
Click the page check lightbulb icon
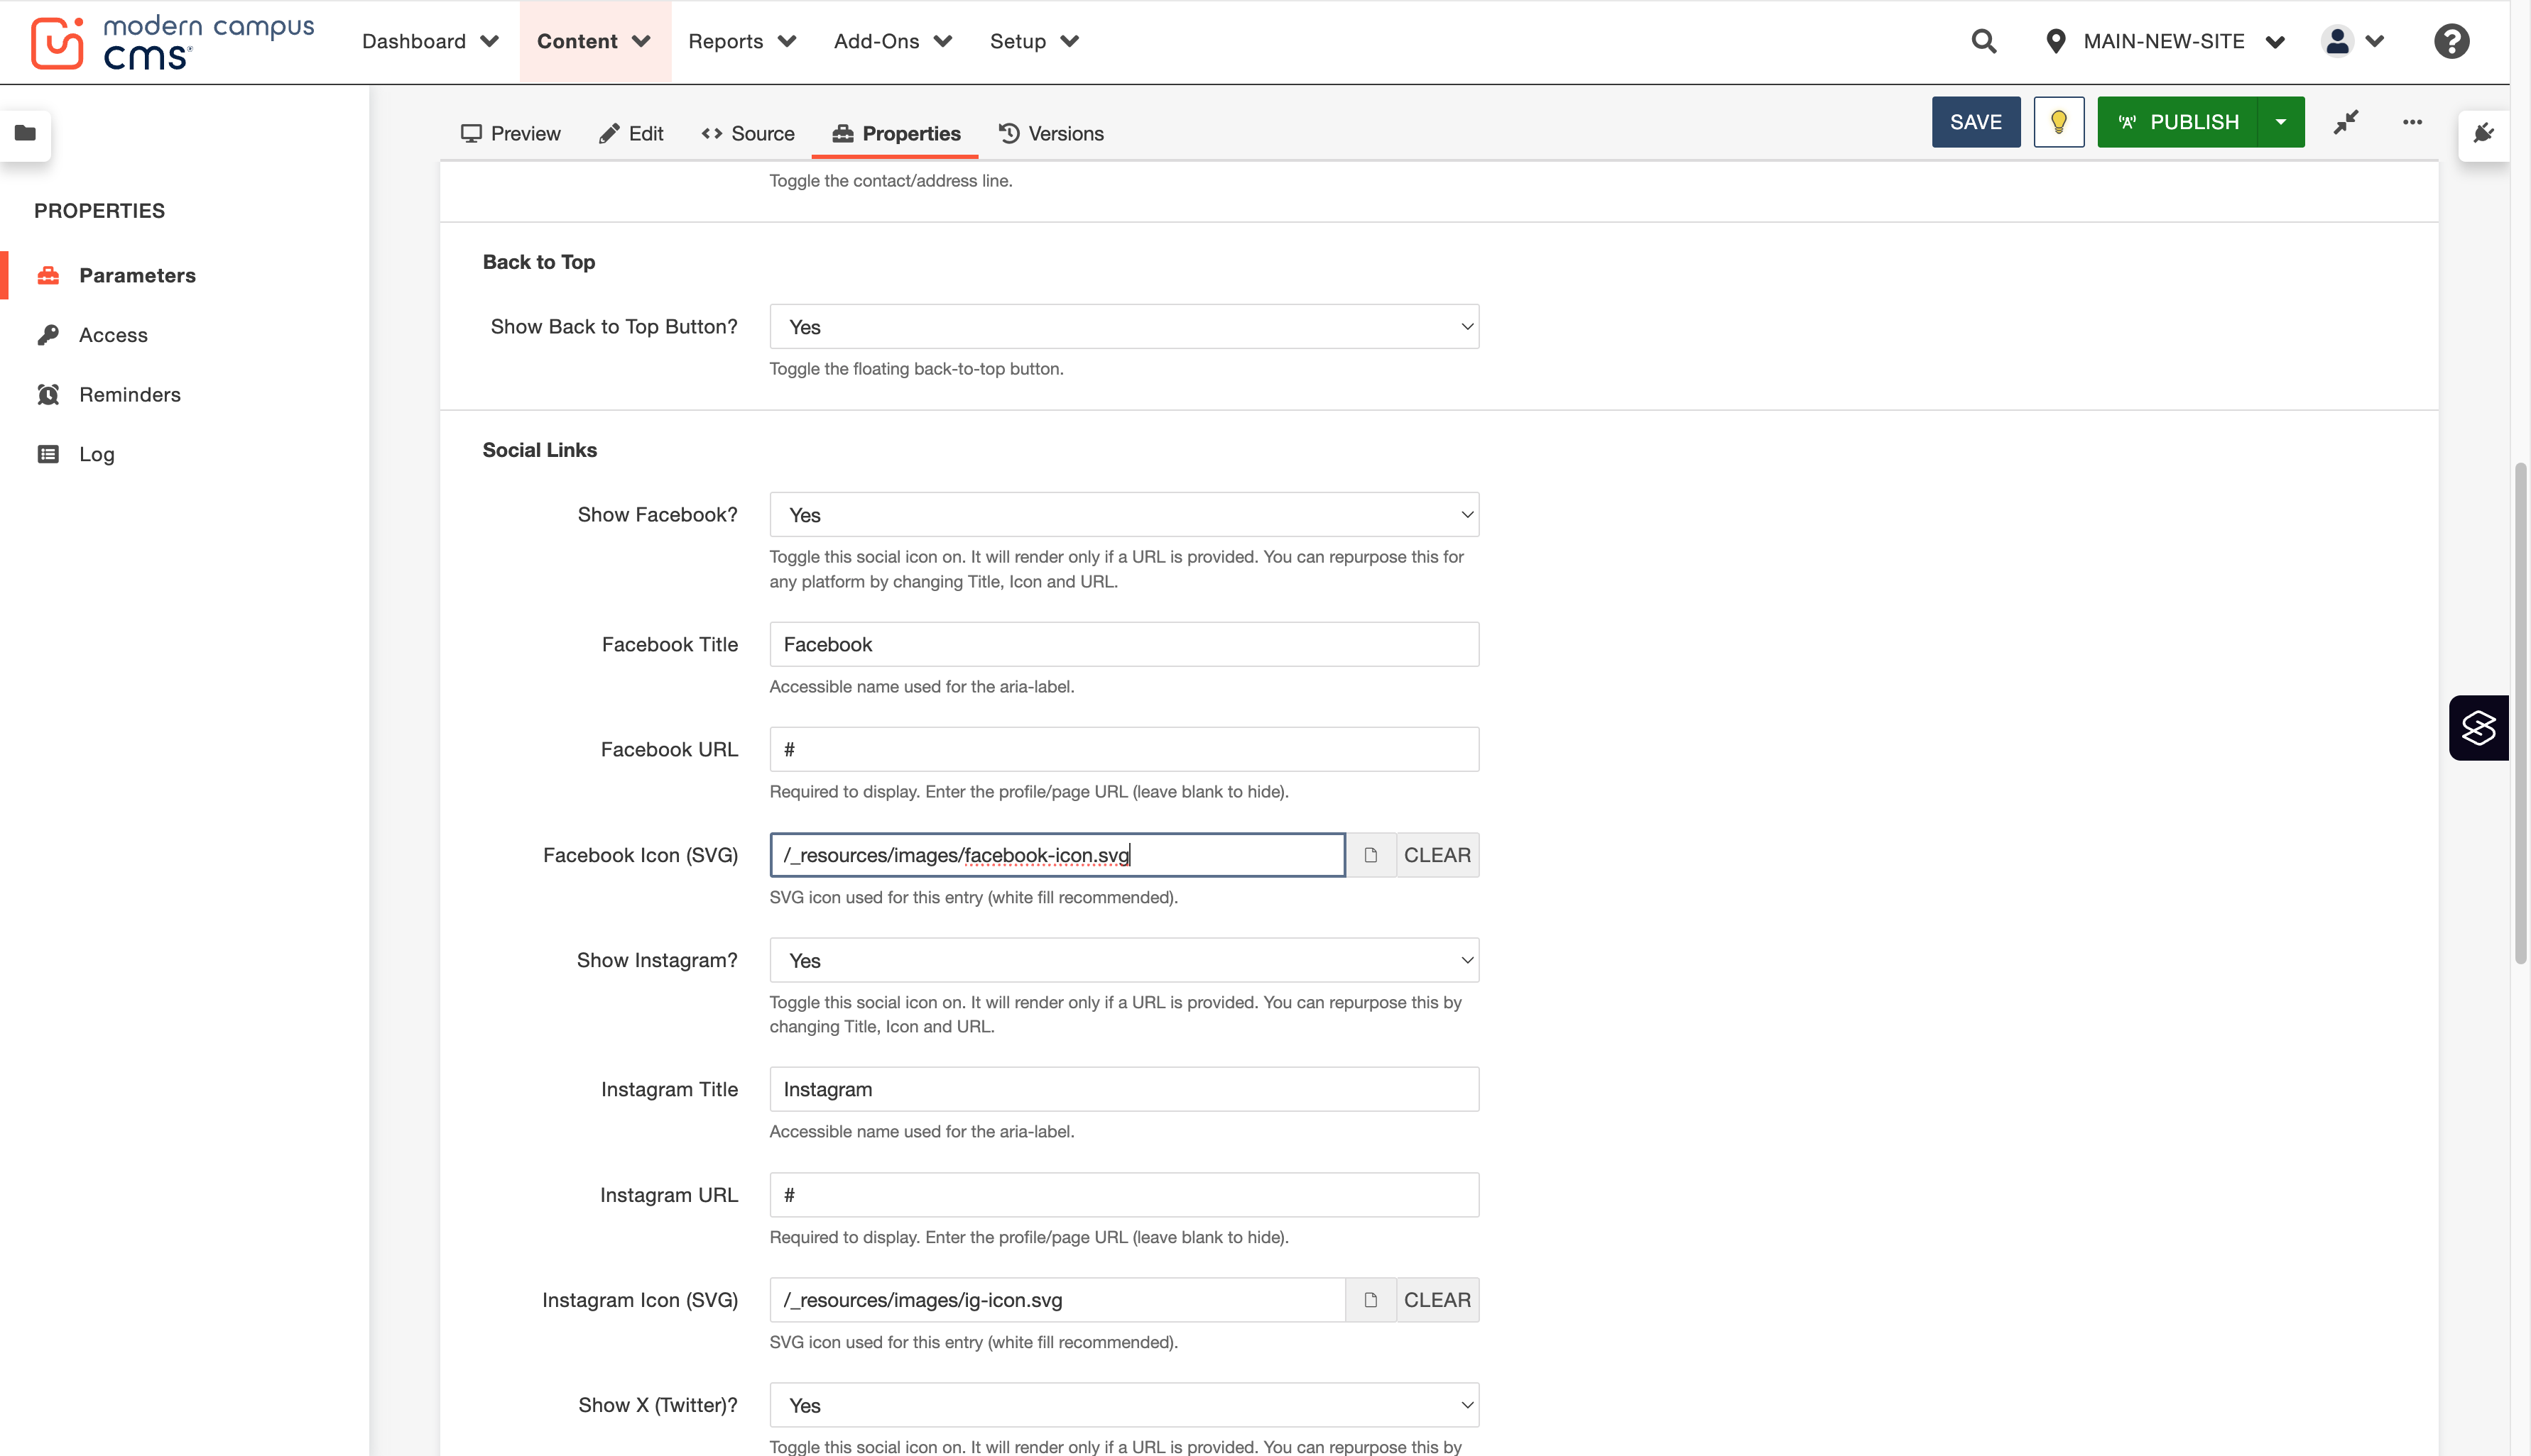[x=2059, y=122]
